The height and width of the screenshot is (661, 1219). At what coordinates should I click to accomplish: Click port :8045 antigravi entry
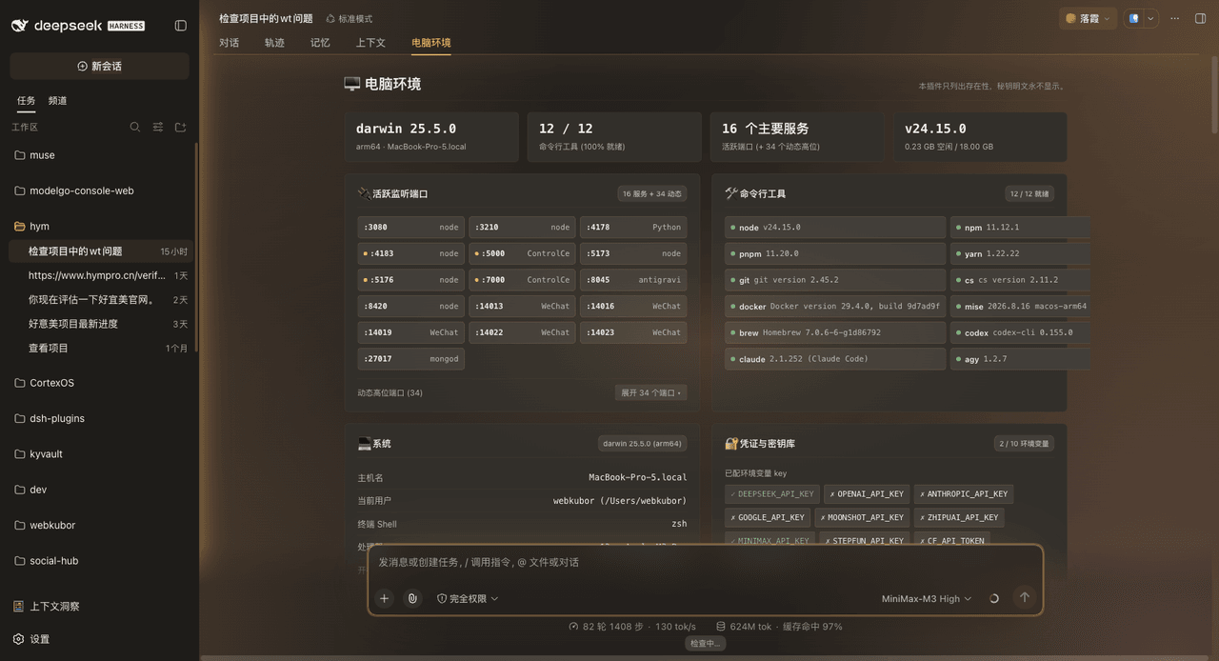pos(633,280)
